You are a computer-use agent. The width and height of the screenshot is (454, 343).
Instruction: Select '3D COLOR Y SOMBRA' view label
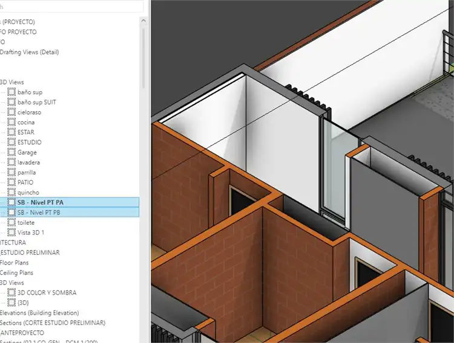coord(47,292)
